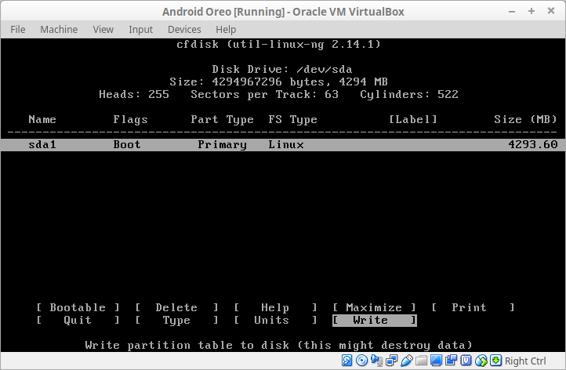566x370 pixels.
Task: Click the FS Type column header
Action: [292, 119]
